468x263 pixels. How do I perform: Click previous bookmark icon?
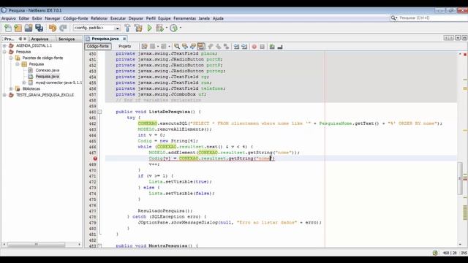coord(211,47)
